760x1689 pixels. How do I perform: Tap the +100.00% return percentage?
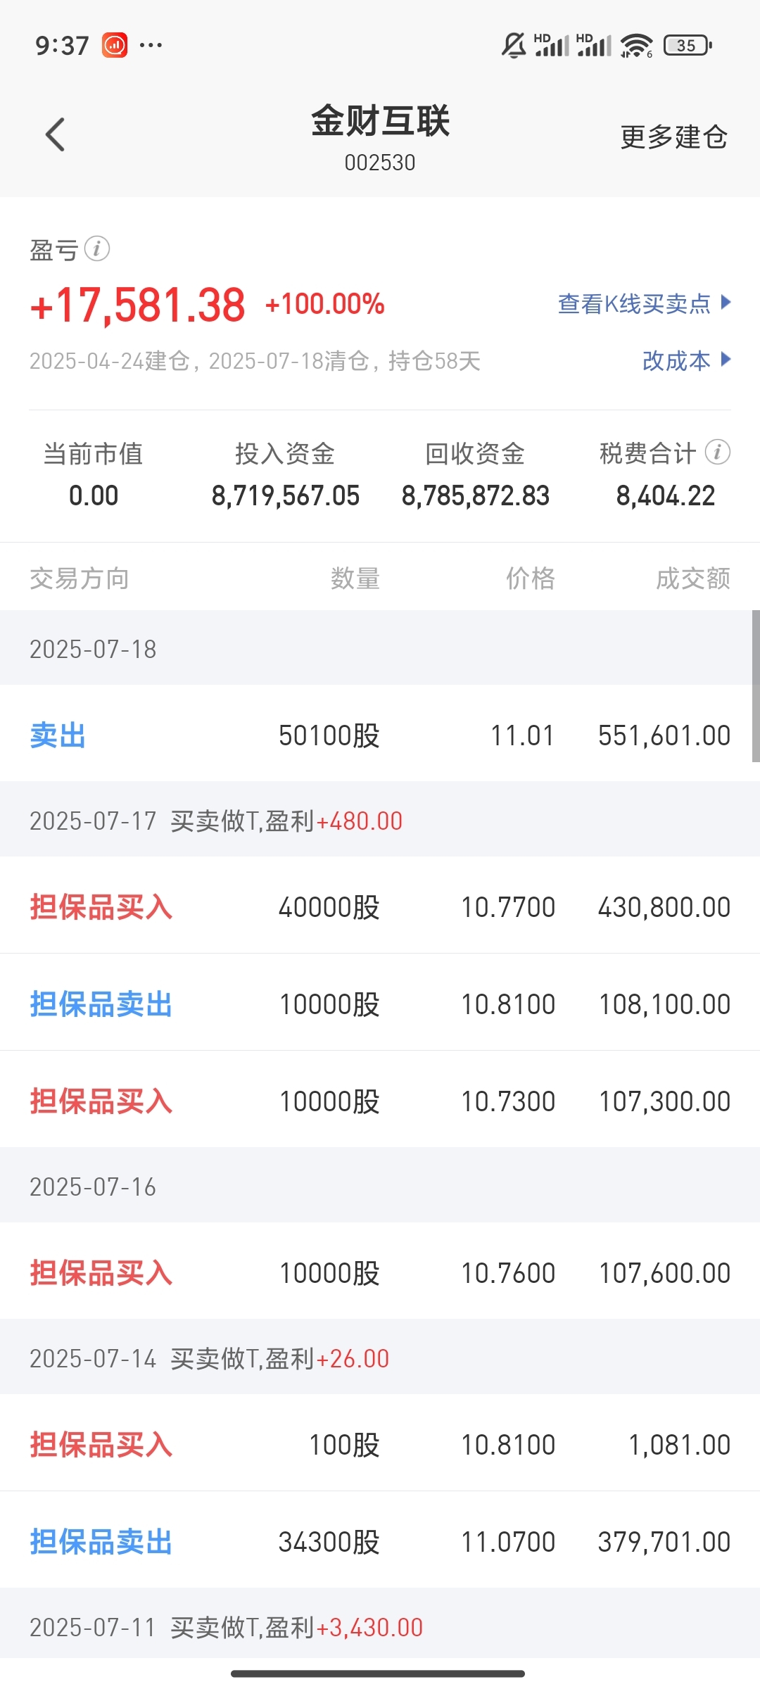pos(324,304)
